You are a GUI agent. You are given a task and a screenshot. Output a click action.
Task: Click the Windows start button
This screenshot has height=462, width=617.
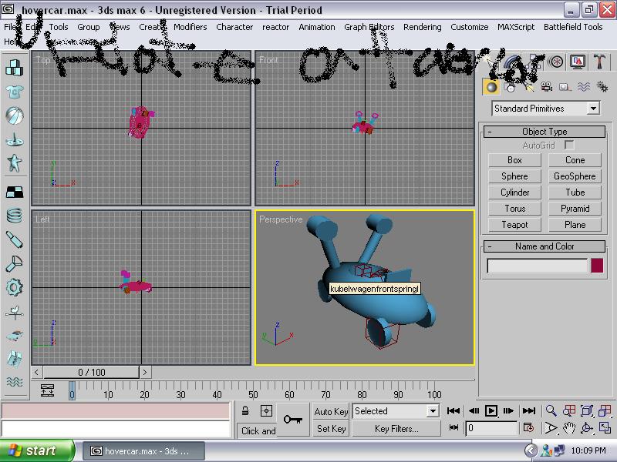37,450
